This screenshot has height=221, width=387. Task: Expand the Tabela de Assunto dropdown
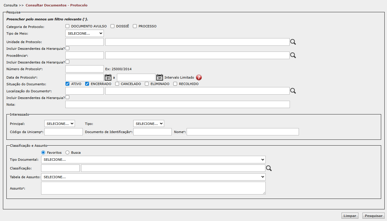tap(153, 177)
